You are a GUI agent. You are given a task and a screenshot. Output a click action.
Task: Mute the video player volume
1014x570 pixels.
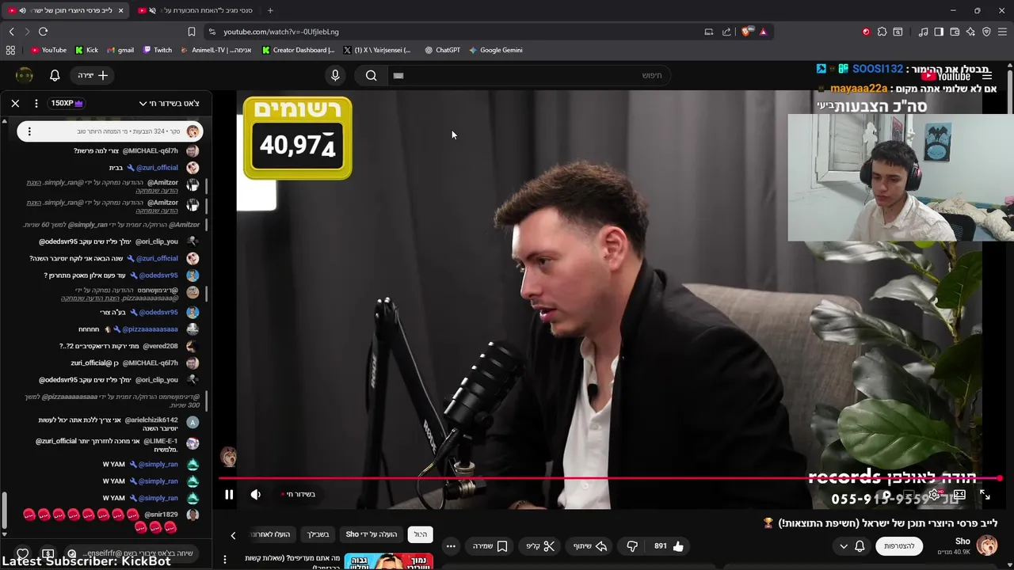click(x=256, y=495)
